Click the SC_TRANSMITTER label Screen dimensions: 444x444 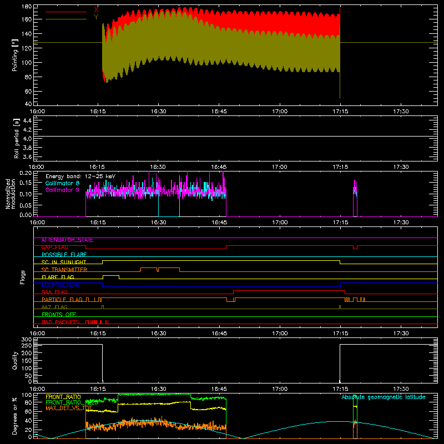tap(64, 270)
